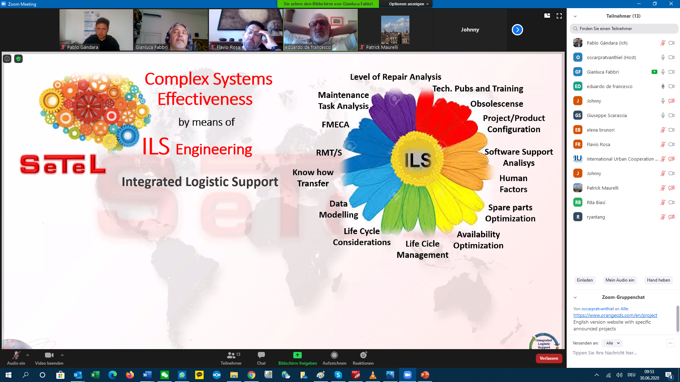The height and width of the screenshot is (382, 680).
Task: Open audio options arrow beside Audio ein
Action: [x=28, y=355]
